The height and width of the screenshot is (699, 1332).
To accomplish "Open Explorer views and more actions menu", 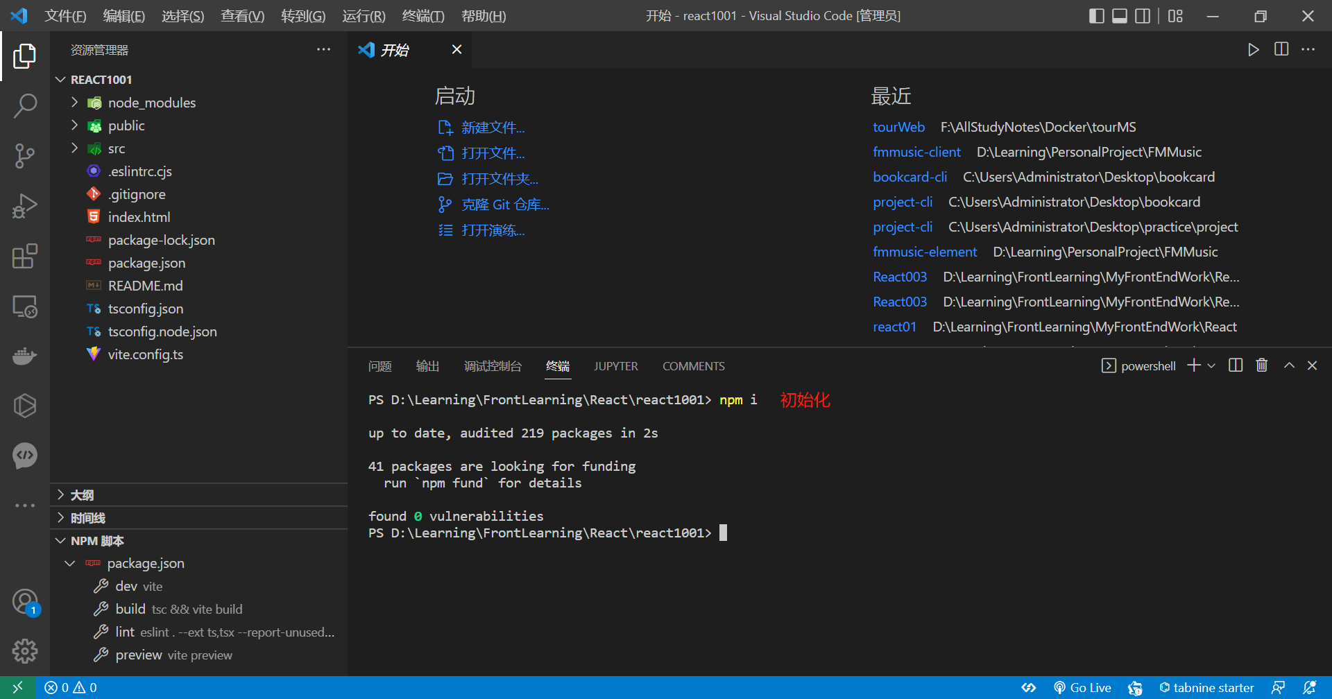I will [323, 49].
